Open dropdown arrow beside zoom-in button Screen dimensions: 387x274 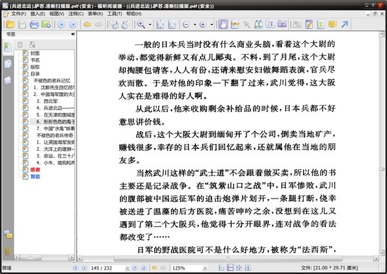pos(212,24)
